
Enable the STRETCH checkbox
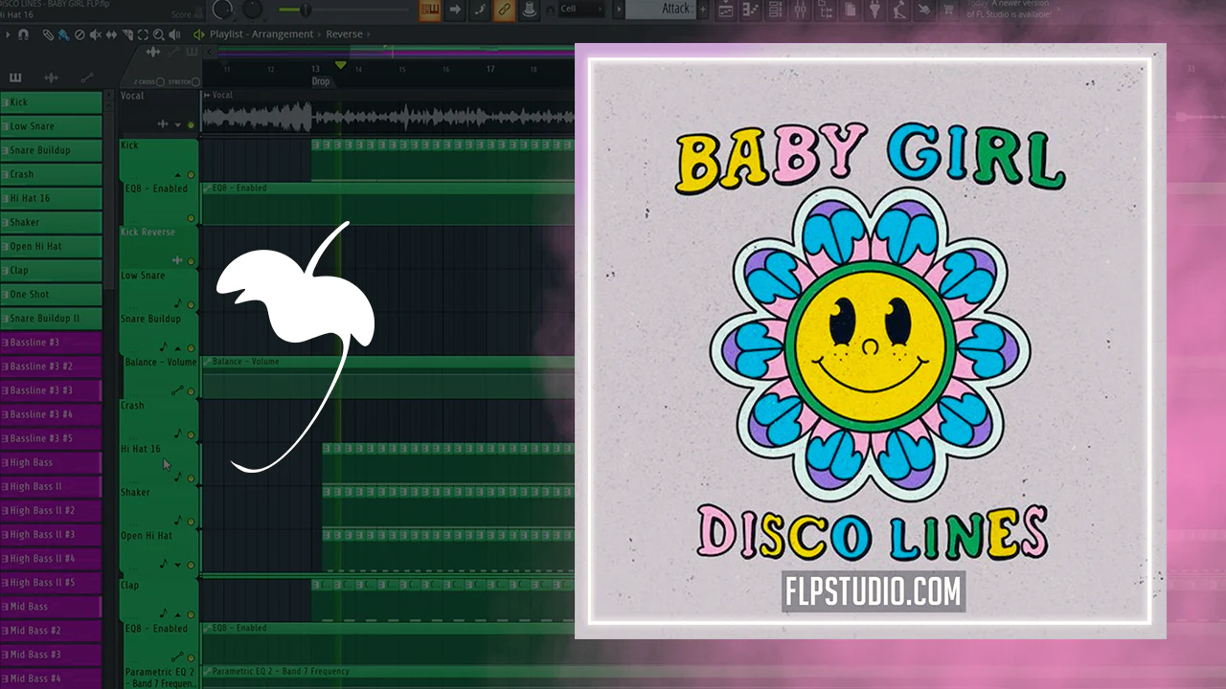pyautogui.click(x=195, y=82)
